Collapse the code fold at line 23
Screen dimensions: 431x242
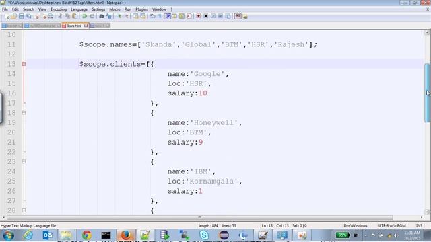pyautogui.click(x=24, y=161)
